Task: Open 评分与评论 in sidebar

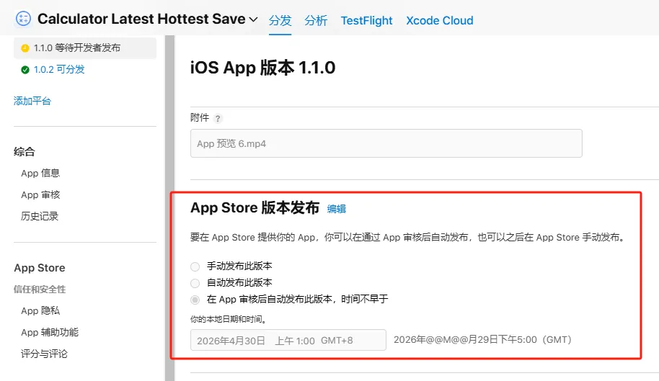Action: click(44, 354)
